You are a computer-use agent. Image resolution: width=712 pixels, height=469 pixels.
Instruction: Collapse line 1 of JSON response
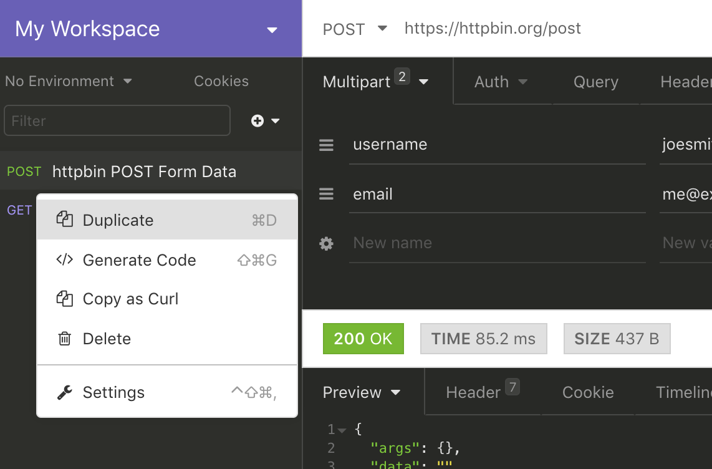[342, 430]
